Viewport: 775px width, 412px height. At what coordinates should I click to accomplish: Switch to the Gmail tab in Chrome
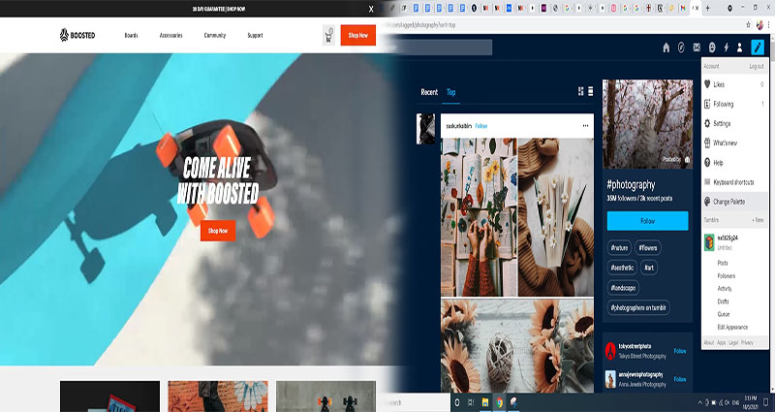683,8
